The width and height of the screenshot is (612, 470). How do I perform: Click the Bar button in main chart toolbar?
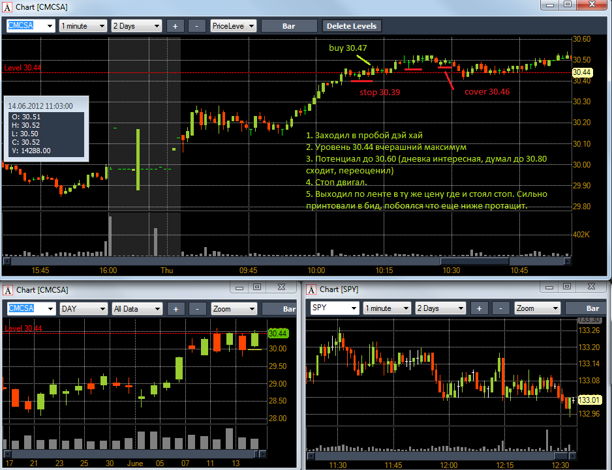pos(289,26)
